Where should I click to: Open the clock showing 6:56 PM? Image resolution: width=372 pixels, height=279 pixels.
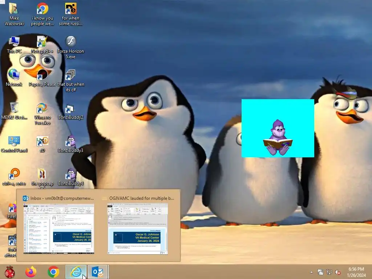[356, 272]
